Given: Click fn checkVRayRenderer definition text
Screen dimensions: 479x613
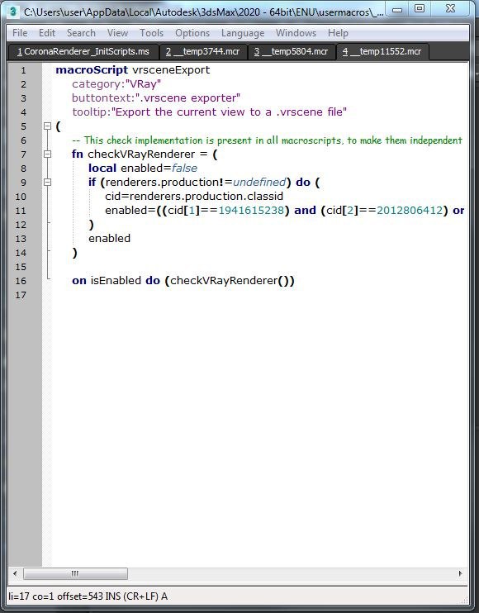Looking at the screenshot, I should tap(145, 154).
